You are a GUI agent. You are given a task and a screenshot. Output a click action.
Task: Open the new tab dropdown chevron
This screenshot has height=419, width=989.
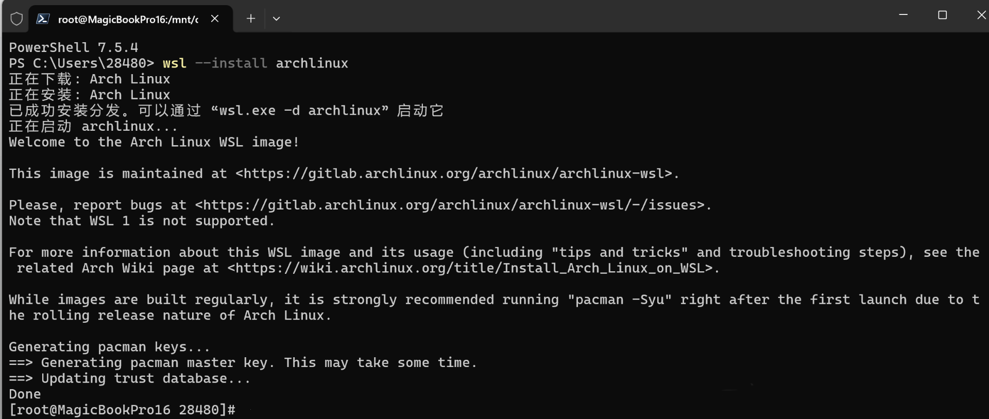point(277,19)
